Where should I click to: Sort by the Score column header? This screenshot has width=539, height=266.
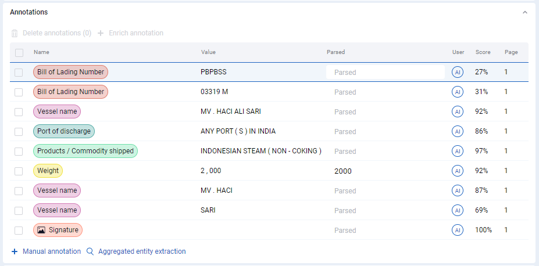coord(483,52)
